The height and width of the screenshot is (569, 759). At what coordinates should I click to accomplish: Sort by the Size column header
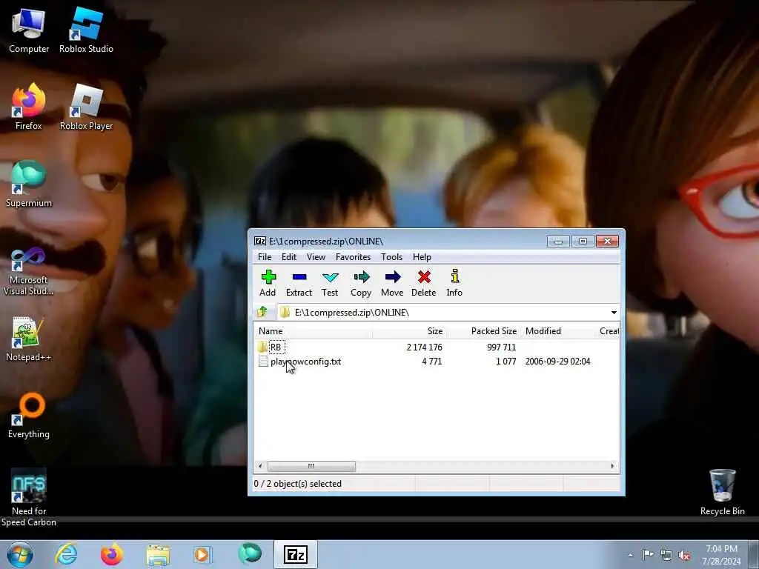pos(409,331)
